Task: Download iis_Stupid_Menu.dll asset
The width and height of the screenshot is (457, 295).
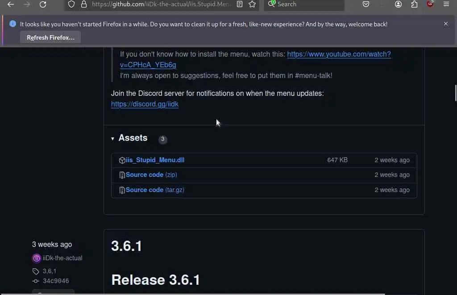Action: (155, 160)
